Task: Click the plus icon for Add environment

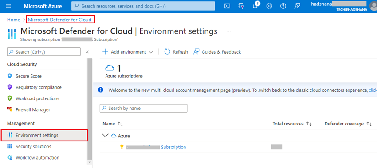Action: (x=105, y=52)
